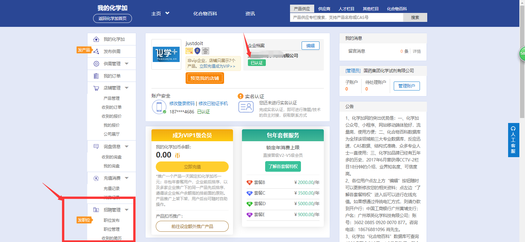The height and width of the screenshot is (242, 525).
Task: Click the home icon beside 我的化学加
Action: pyautogui.click(x=96, y=39)
